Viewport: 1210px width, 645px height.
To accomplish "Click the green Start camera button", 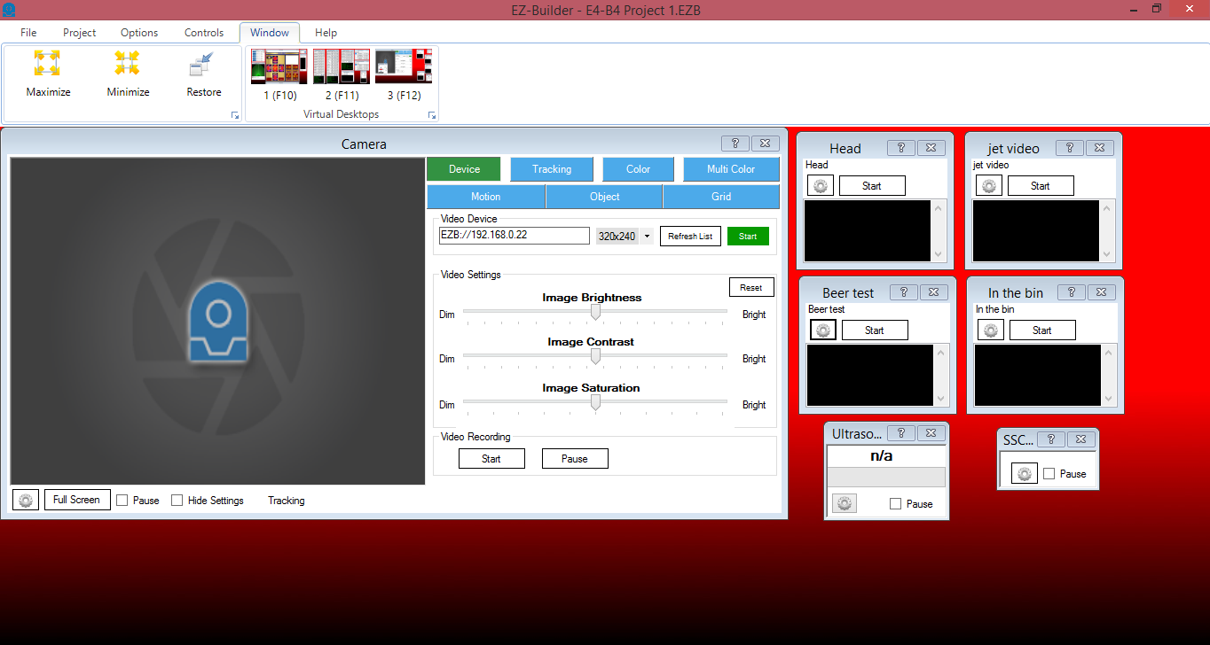I will [x=748, y=237].
